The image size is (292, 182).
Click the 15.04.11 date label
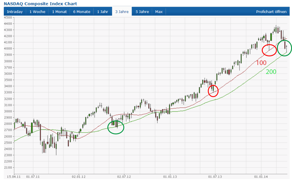[14, 177]
